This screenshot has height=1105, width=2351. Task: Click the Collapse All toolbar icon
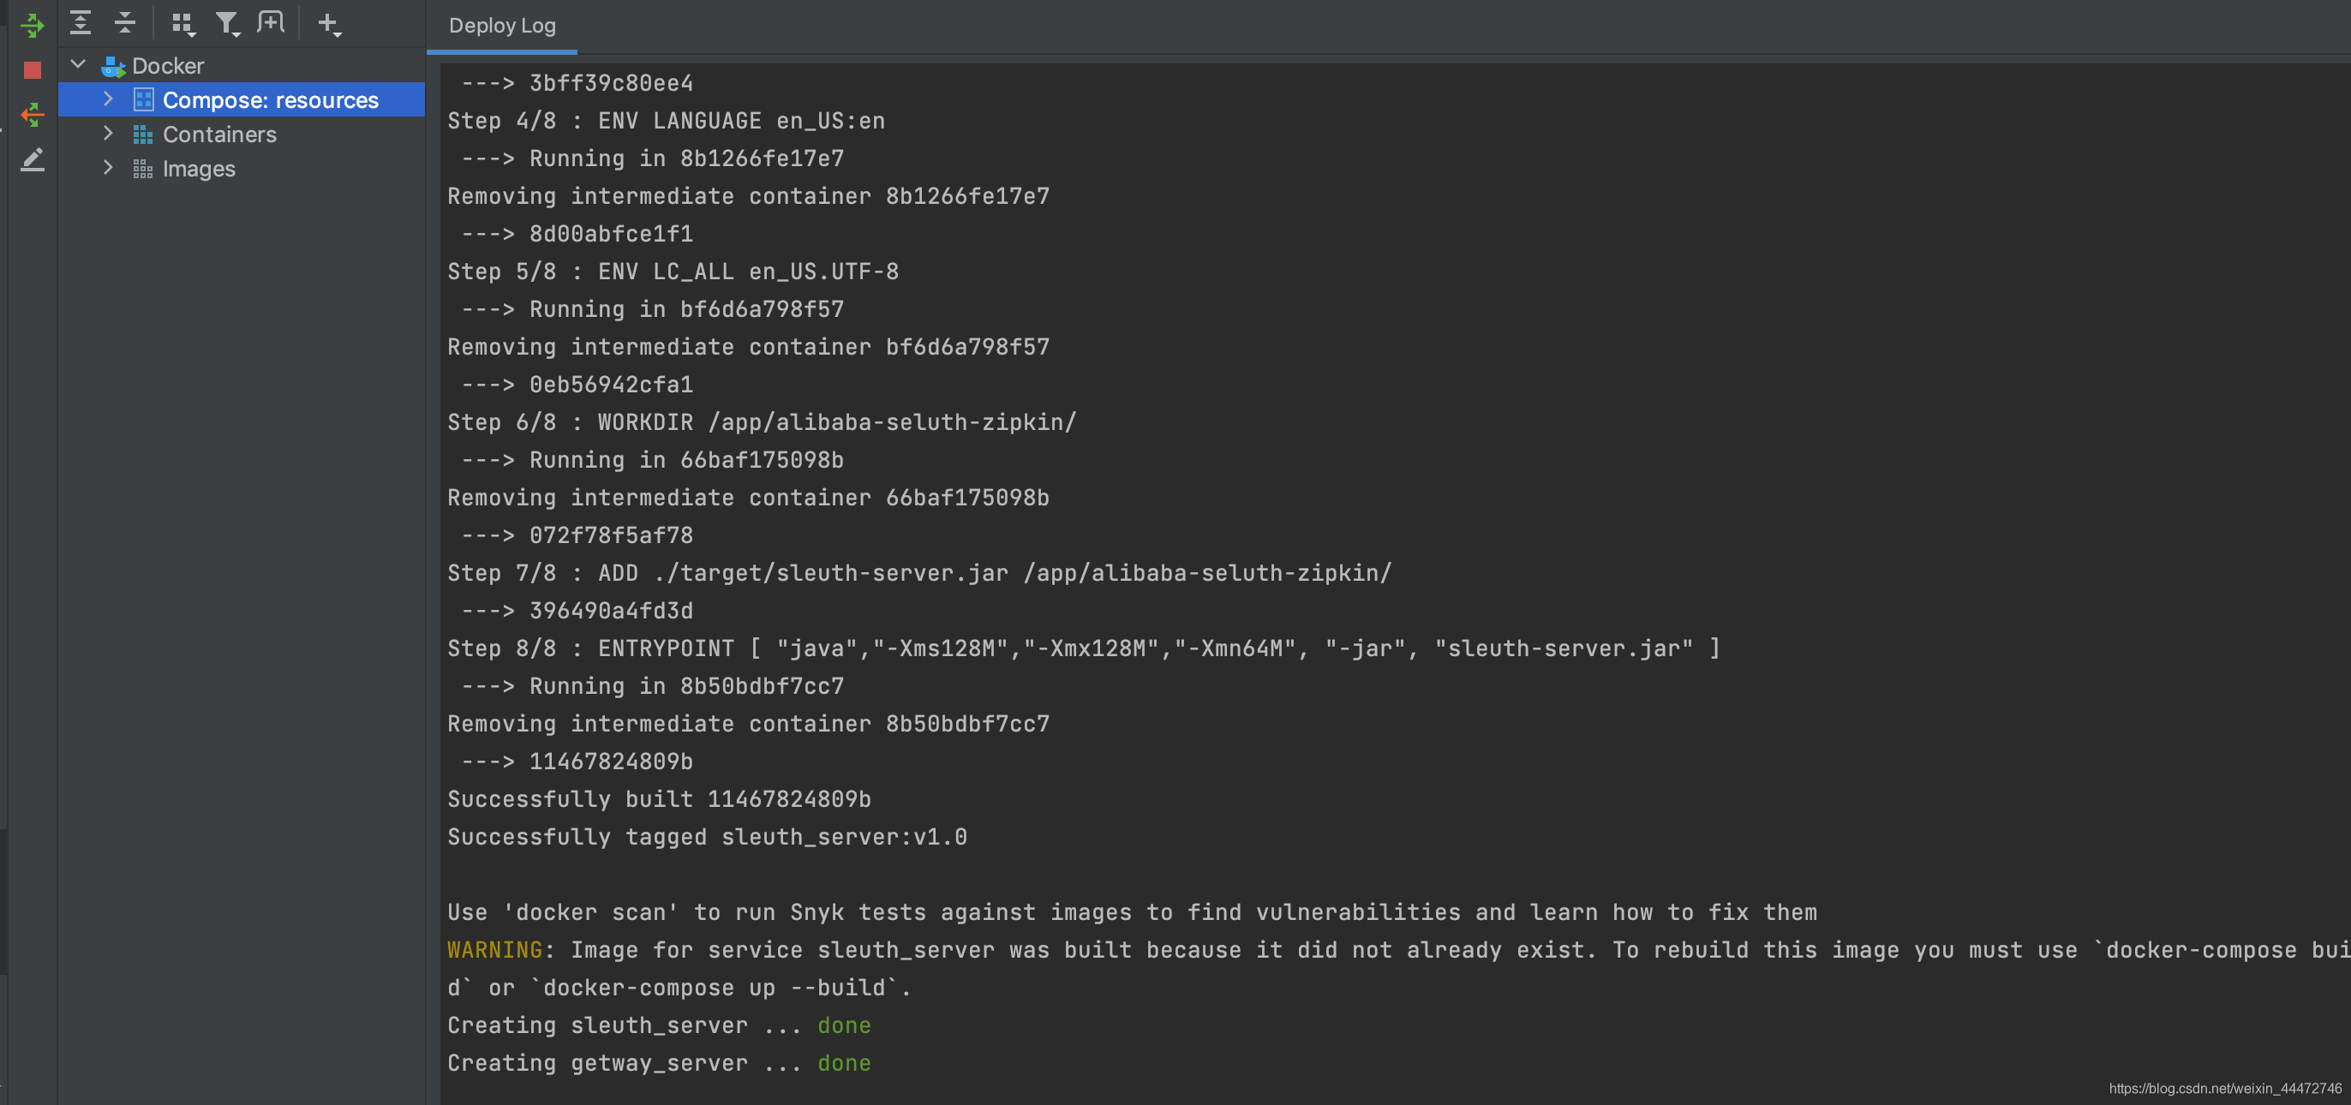[x=125, y=23]
